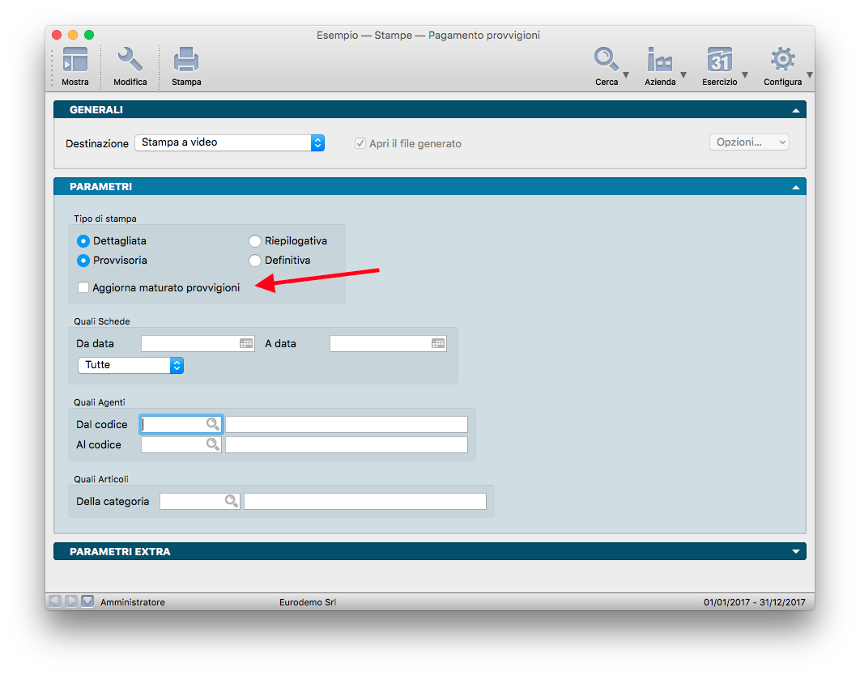The image size is (860, 675).
Task: Open the Modifica wrench tool
Action: pos(130,62)
